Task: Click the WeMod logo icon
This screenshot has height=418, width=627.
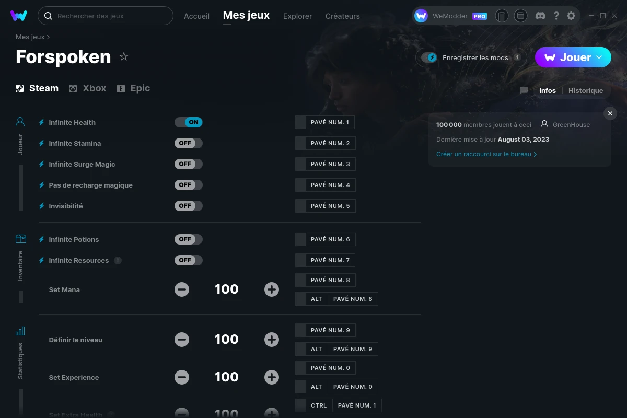Action: (19, 16)
